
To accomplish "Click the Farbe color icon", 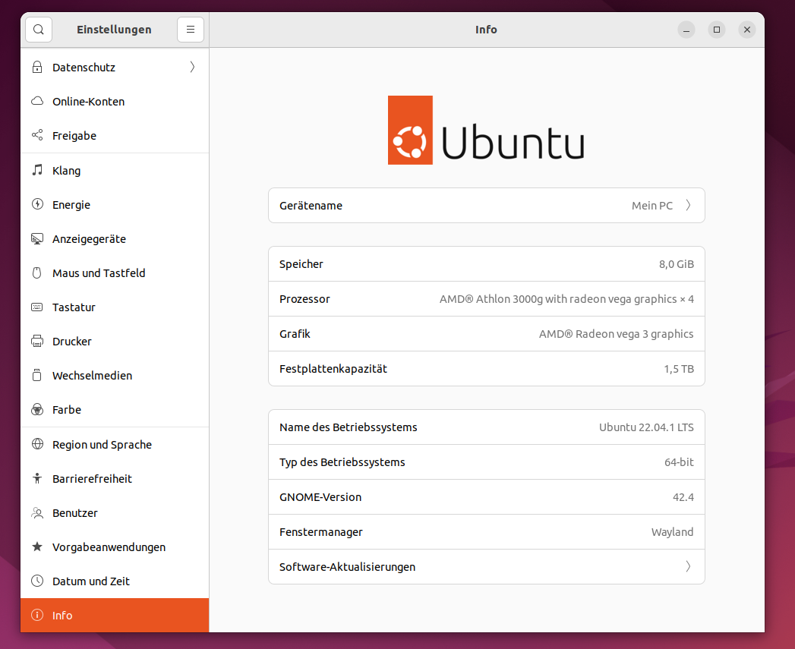I will (37, 409).
